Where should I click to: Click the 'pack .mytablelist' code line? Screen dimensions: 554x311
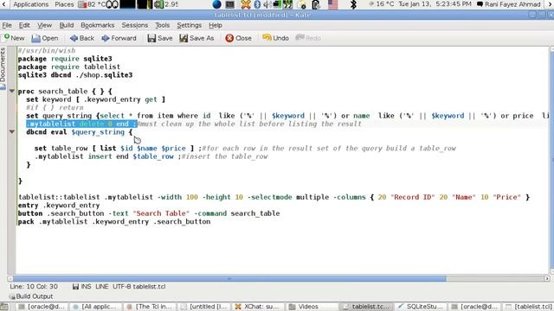click(114, 222)
